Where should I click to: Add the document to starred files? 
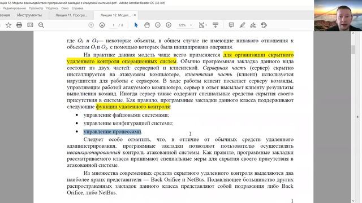point(8,25)
